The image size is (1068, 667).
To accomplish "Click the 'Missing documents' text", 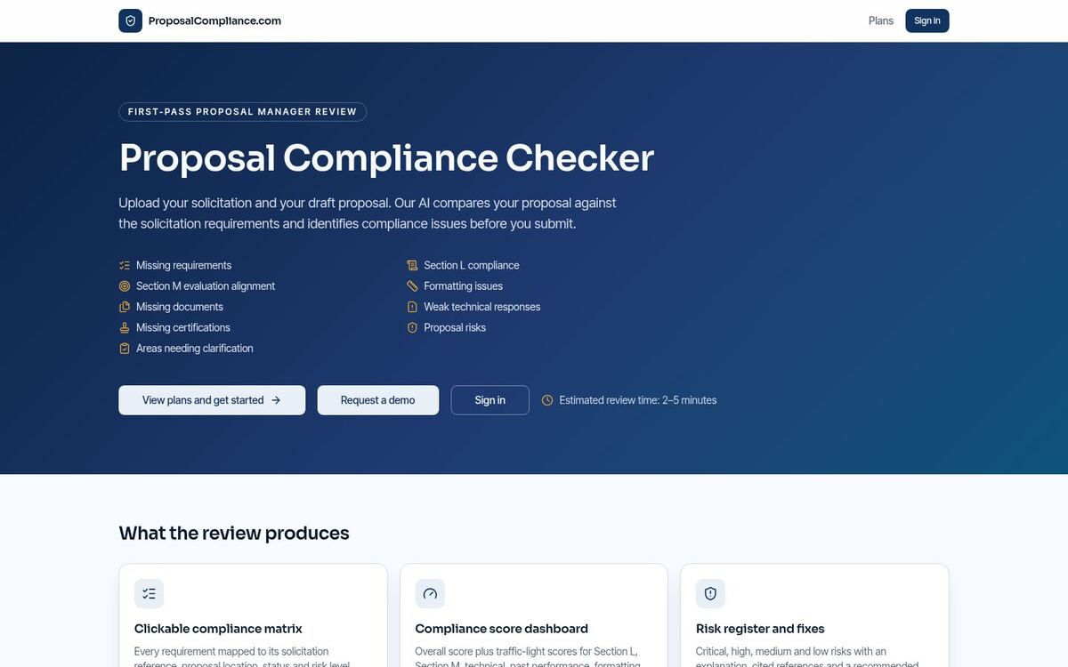I will tap(180, 307).
